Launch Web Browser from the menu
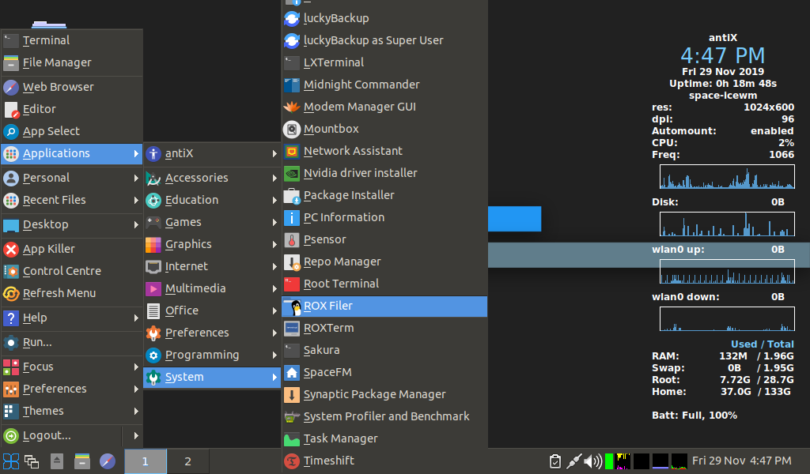This screenshot has width=810, height=474. tap(72, 87)
